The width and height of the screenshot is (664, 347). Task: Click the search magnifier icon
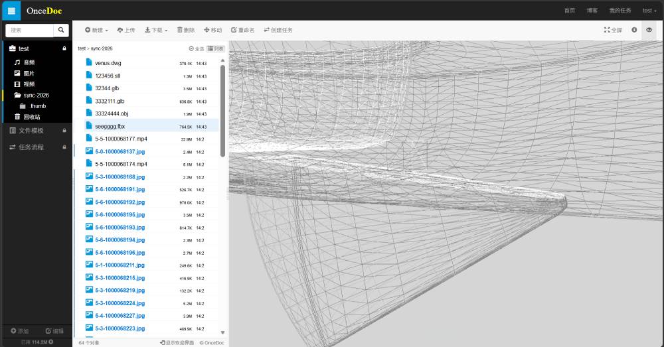tap(61, 30)
